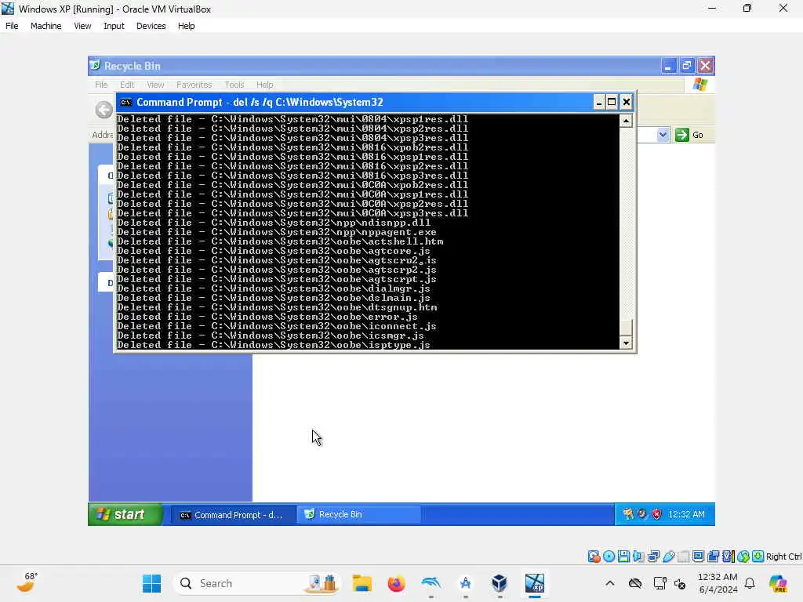Click the green Go button in address bar

(689, 135)
